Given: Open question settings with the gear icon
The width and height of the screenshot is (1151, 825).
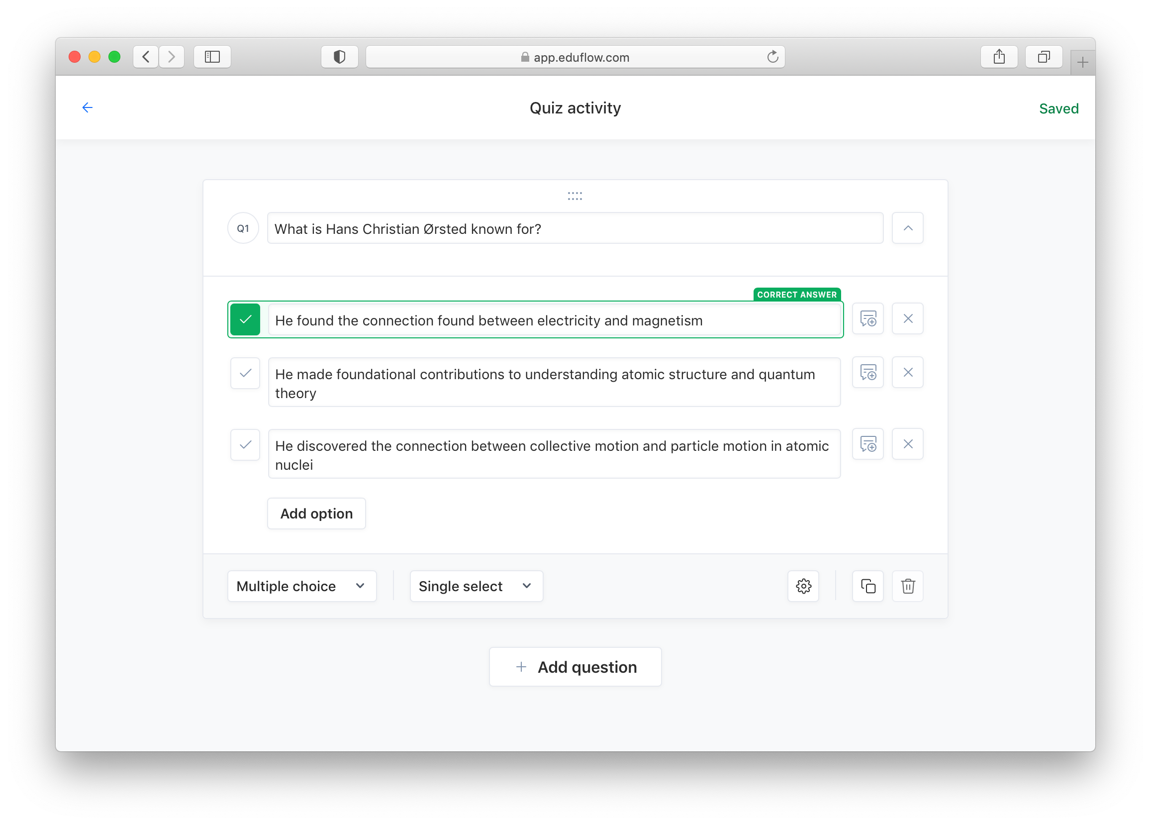Looking at the screenshot, I should [803, 586].
